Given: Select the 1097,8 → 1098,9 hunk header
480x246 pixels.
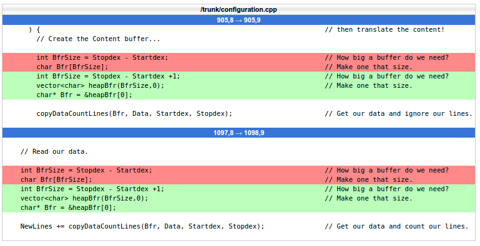Looking at the screenshot, I should tap(238, 133).
